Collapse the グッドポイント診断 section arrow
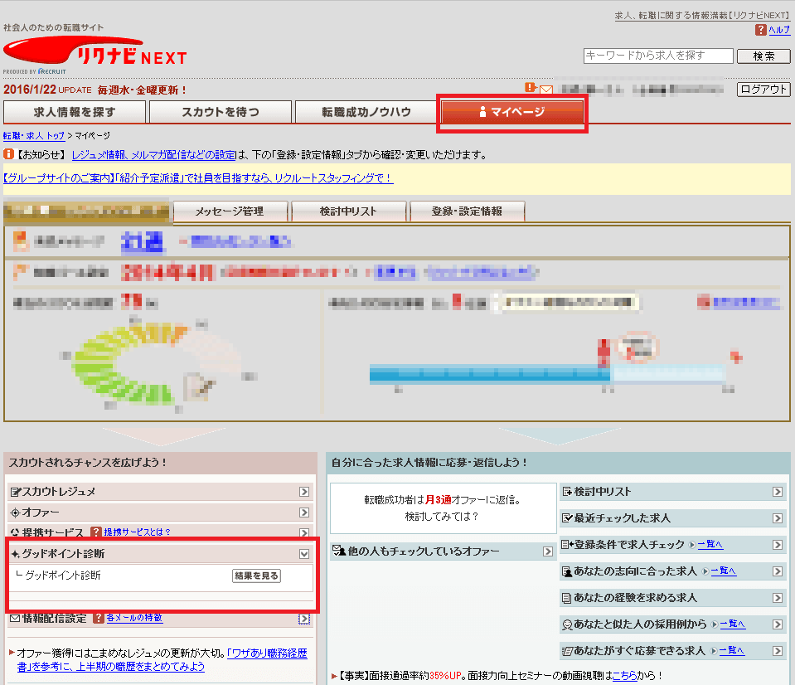The width and height of the screenshot is (795, 685). (304, 554)
